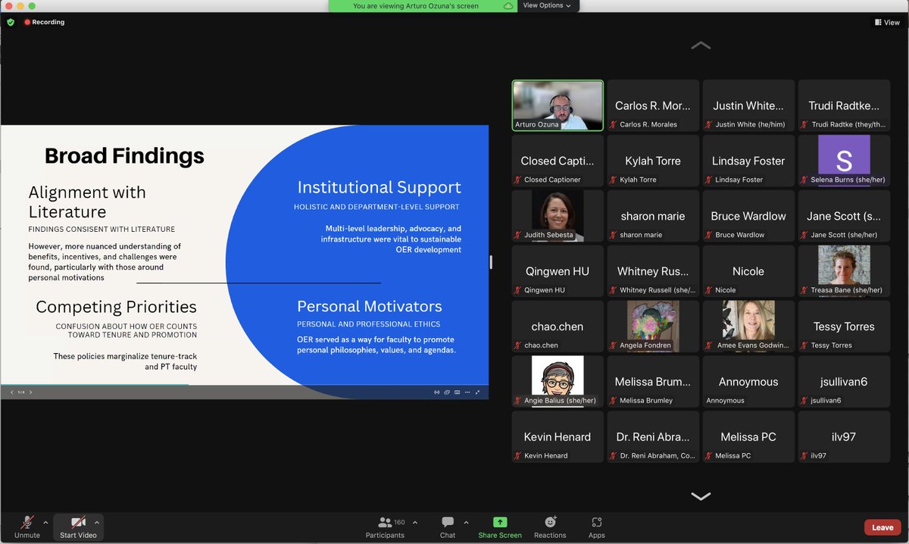Select Trudi Radtke's participant tile
Image resolution: width=909 pixels, height=544 pixels.
pyautogui.click(x=844, y=105)
